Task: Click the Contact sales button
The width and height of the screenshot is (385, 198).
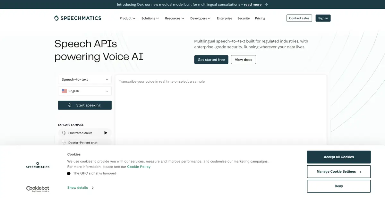Action: pyautogui.click(x=299, y=18)
